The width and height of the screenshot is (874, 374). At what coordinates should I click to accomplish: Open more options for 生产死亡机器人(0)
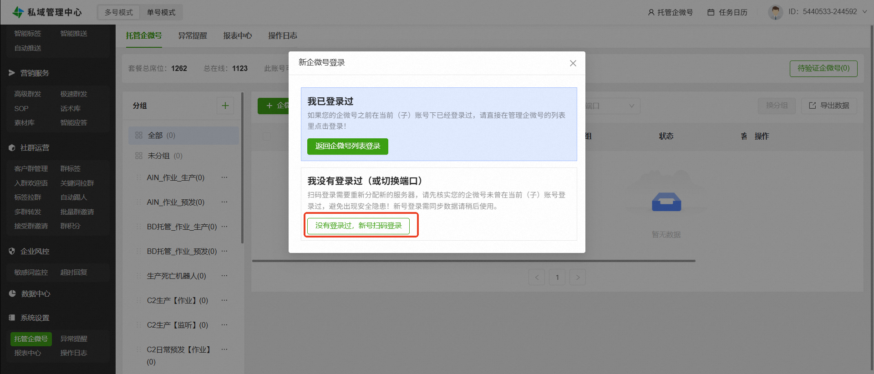coord(224,276)
